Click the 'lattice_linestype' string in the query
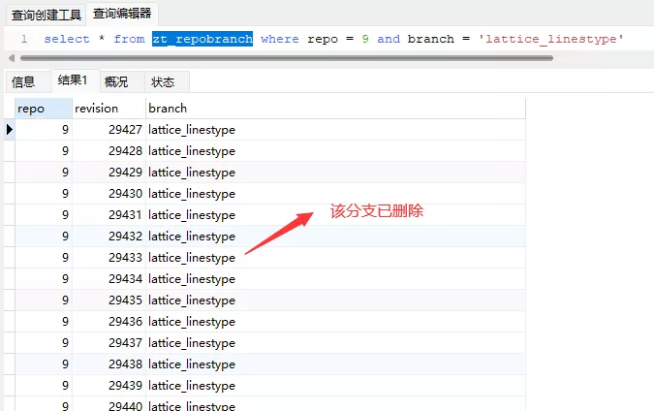Image resolution: width=654 pixels, height=411 pixels. [x=551, y=39]
